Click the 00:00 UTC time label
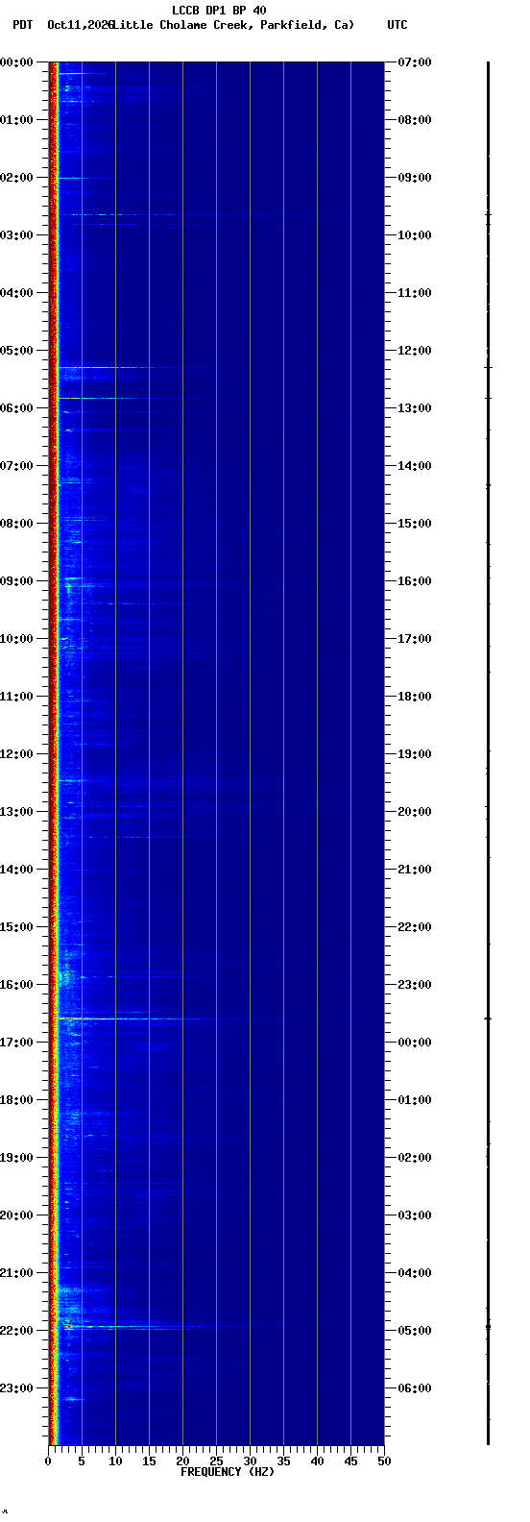Viewport: 530px width, 1522px height. pyautogui.click(x=415, y=1043)
